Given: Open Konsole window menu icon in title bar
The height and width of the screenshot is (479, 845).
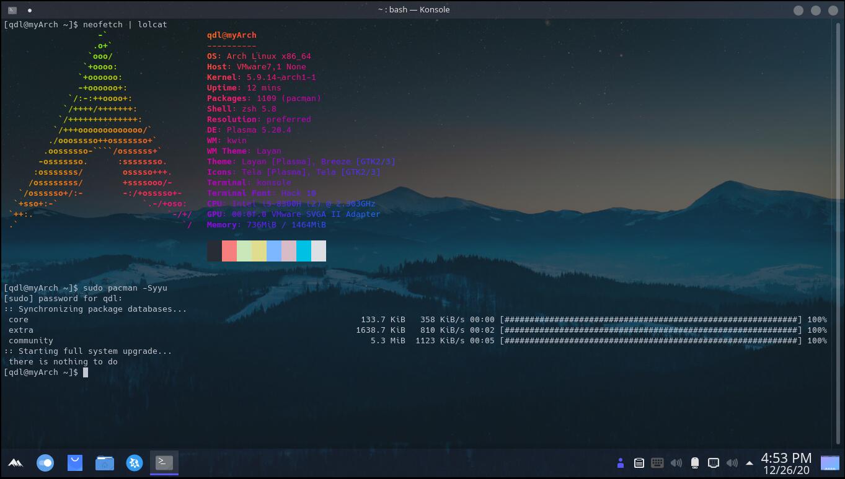Looking at the screenshot, I should point(12,10).
